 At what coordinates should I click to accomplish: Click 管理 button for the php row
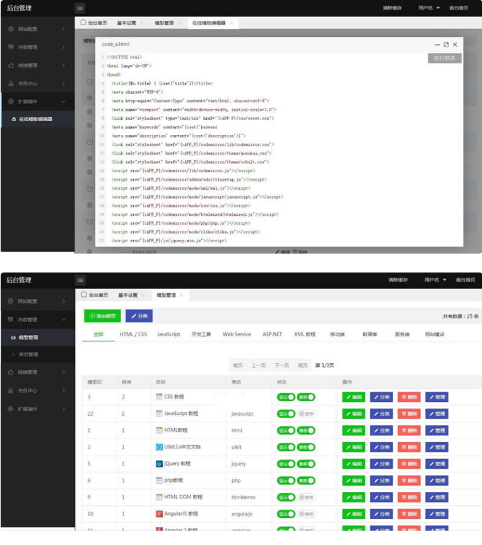(x=437, y=481)
